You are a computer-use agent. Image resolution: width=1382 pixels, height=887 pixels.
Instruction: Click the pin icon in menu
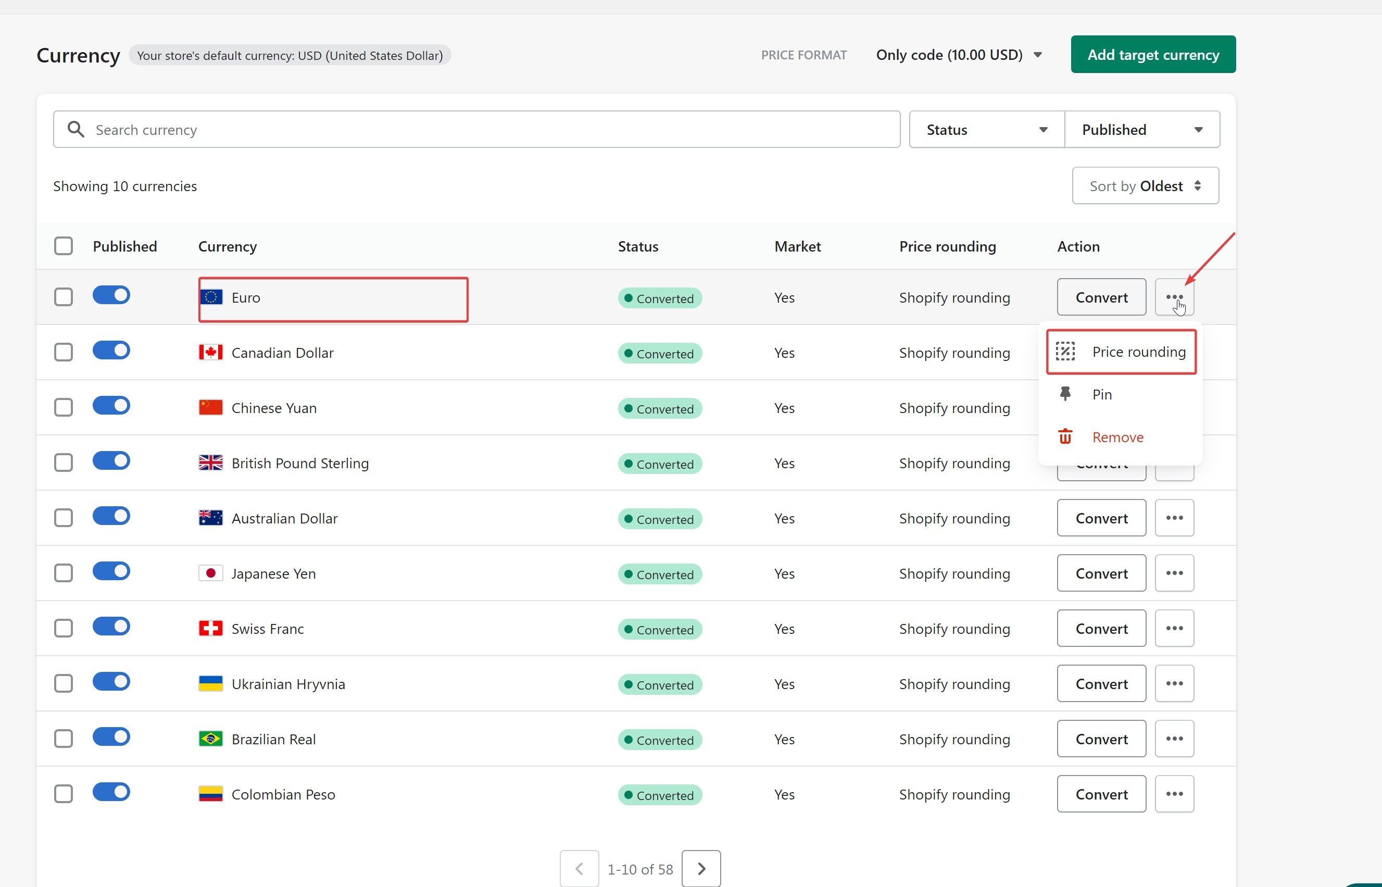click(x=1065, y=394)
